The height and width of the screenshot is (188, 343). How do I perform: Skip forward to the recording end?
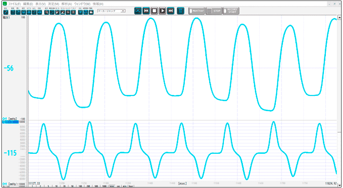[x=171, y=11]
